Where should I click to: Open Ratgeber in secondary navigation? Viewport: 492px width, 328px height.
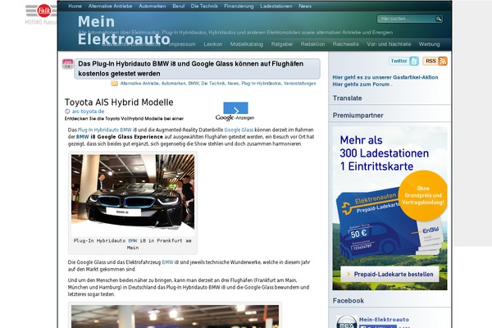282,44
